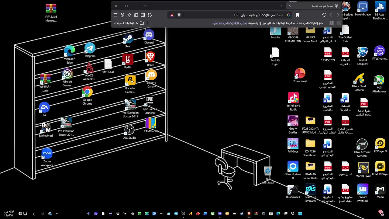Open the Windows Start button on taskbar
The image size is (389, 219).
pos(300,214)
